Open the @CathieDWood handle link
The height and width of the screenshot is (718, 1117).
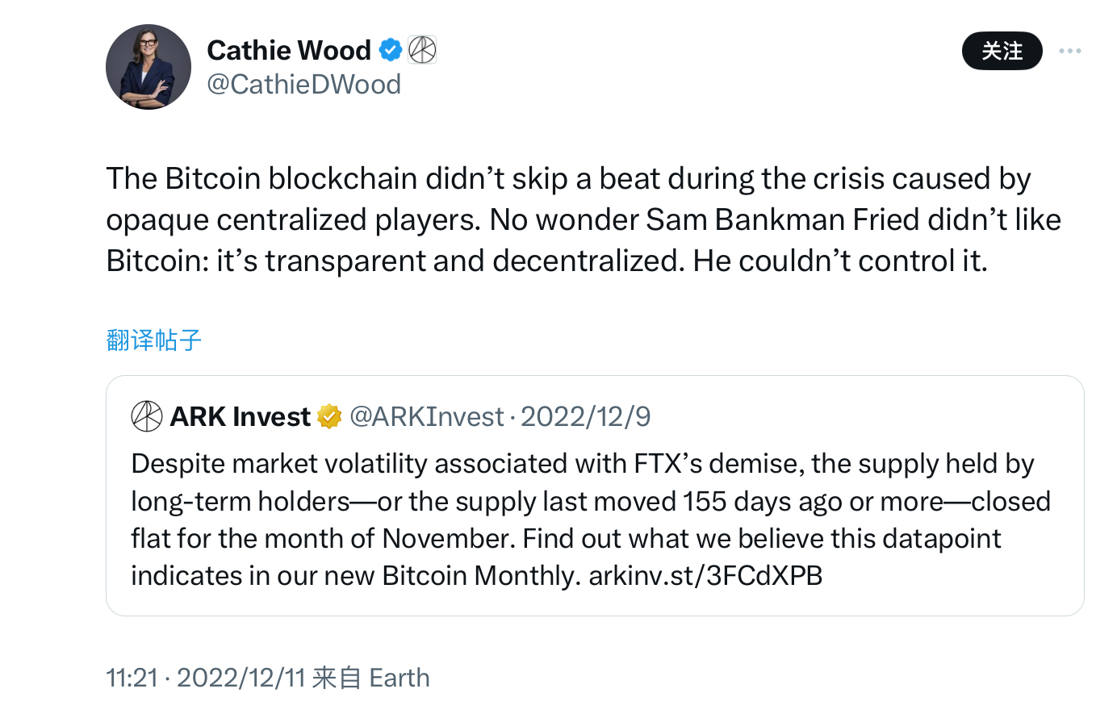303,85
